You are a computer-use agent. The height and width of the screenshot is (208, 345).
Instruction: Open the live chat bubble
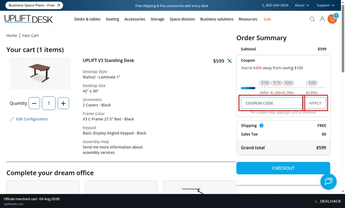[328, 181]
